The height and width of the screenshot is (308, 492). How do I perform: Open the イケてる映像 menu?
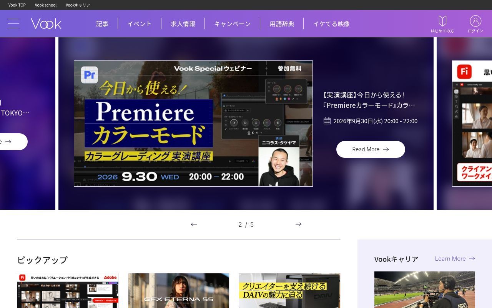coord(331,24)
